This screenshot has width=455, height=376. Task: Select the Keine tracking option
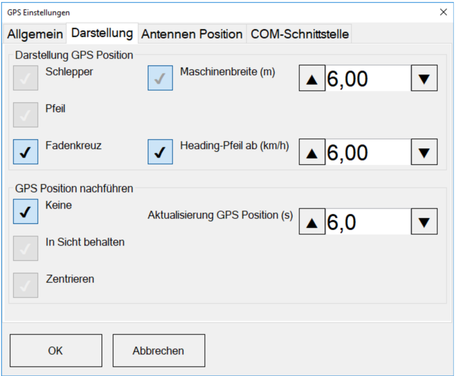[25, 211]
